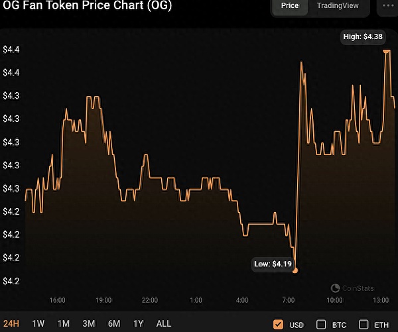Show ALL time price history
Viewport: 398px width, 332px height.
click(163, 324)
